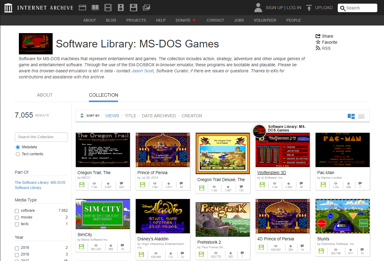Click the Search this Collection field

(x=41, y=137)
